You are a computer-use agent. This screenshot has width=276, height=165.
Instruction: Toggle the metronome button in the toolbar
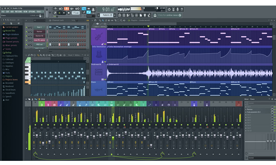[x=55, y=8]
